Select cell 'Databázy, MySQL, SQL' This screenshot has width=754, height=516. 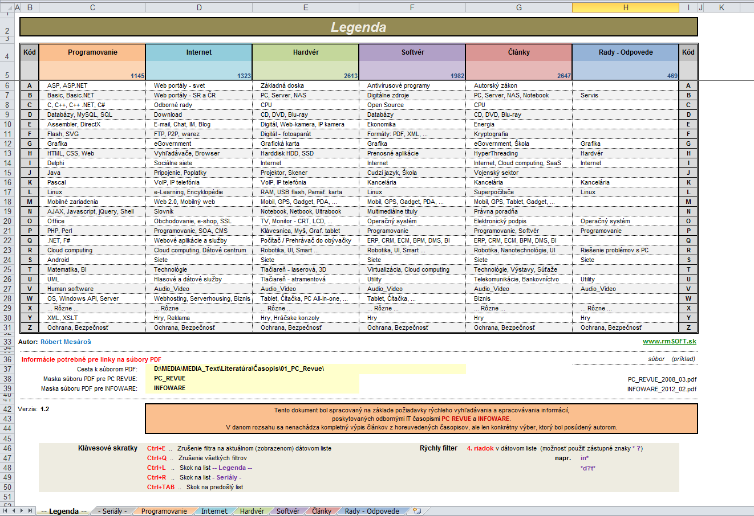coord(92,114)
